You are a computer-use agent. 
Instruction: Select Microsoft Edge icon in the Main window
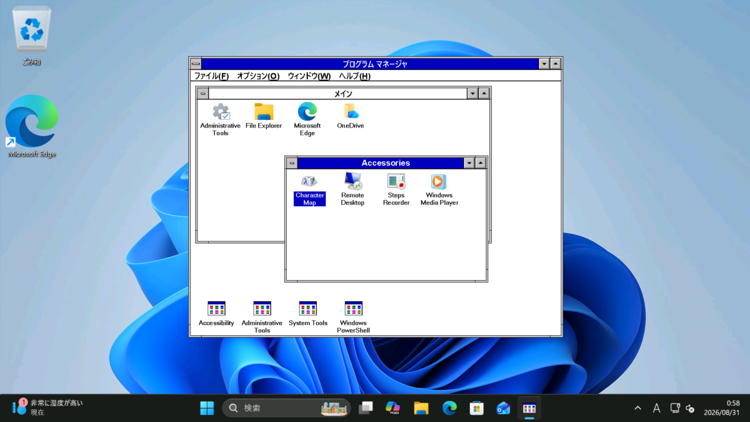coord(307,119)
